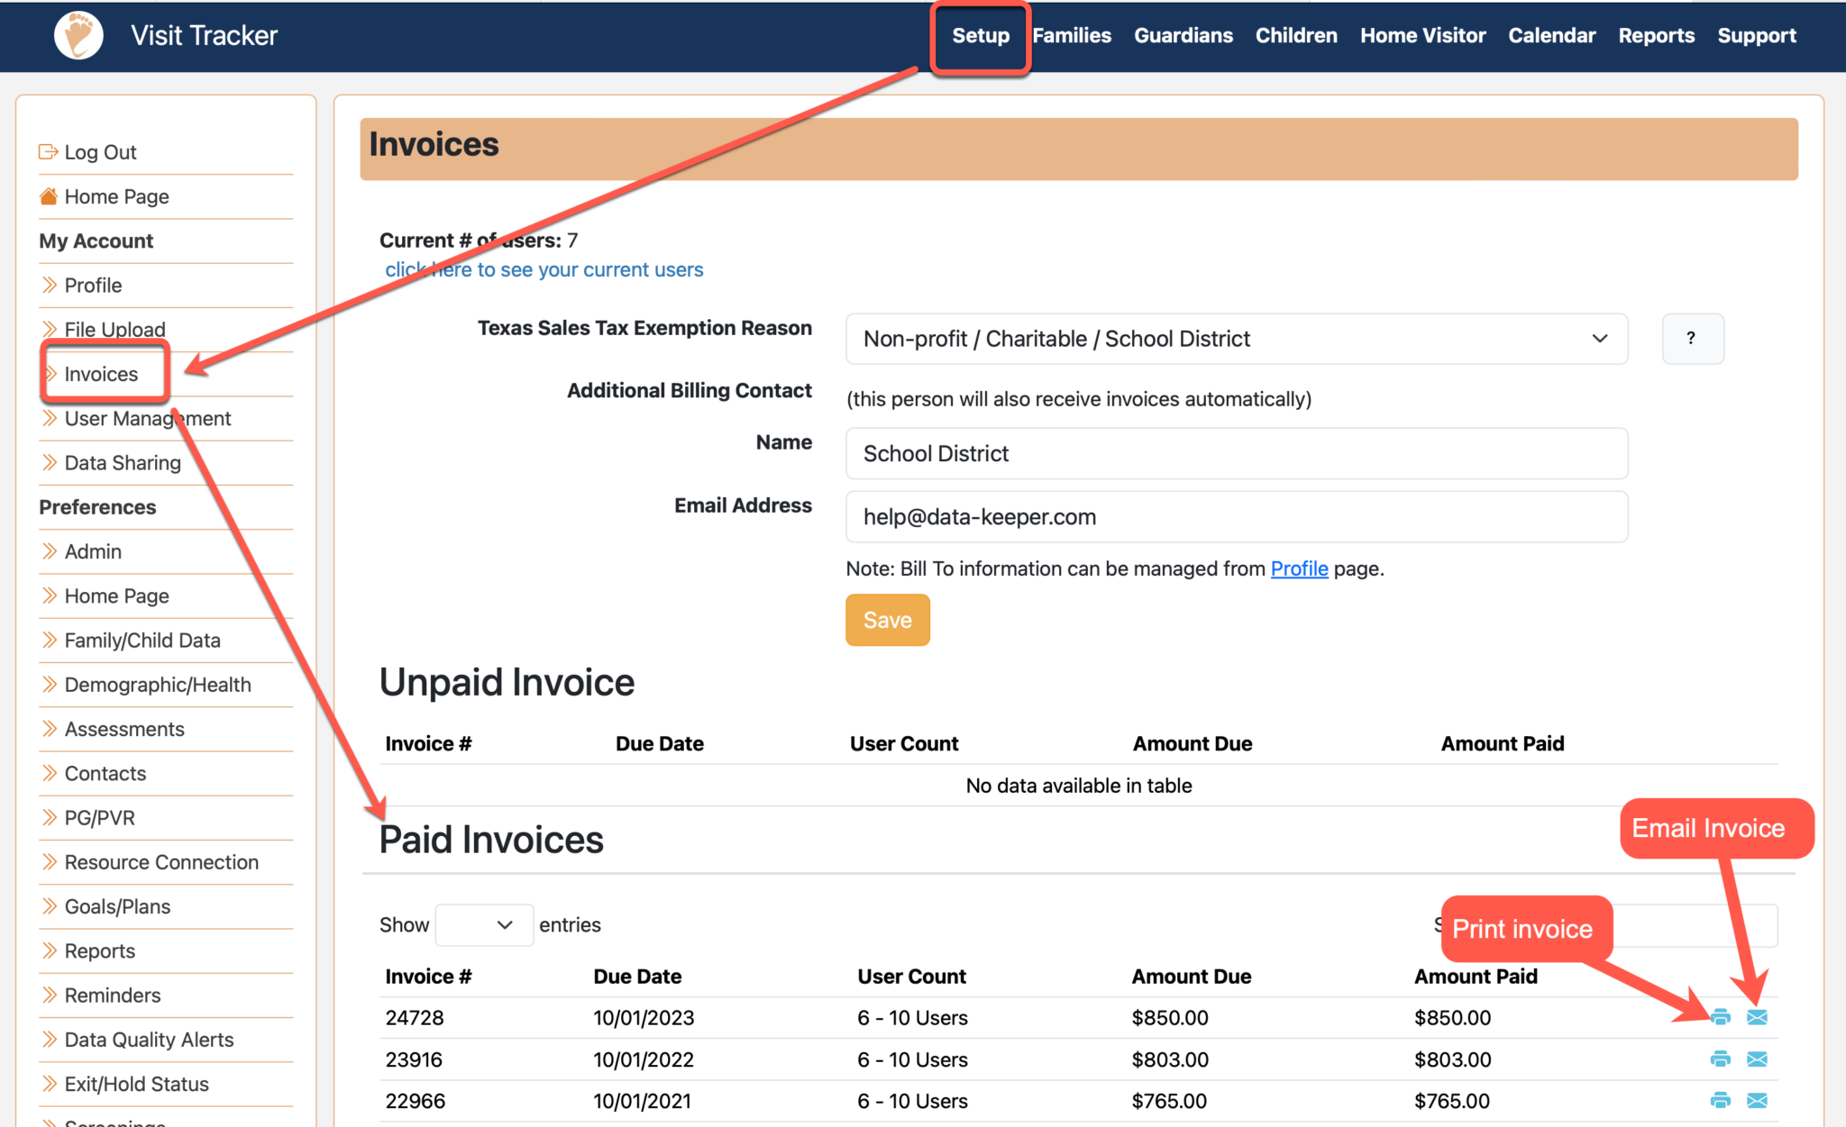Click Log Out in sidebar
This screenshot has height=1127, width=1846.
100,151
